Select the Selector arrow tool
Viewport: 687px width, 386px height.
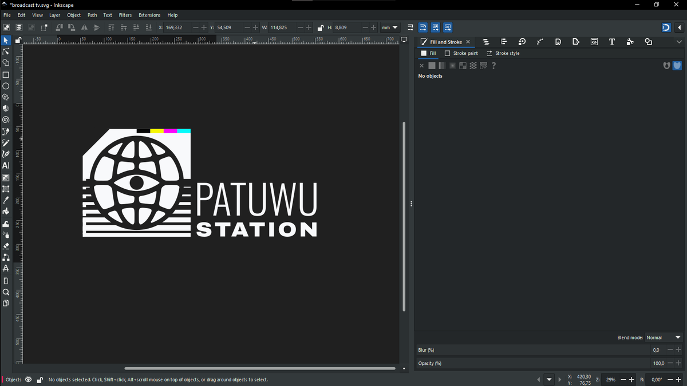click(6, 41)
